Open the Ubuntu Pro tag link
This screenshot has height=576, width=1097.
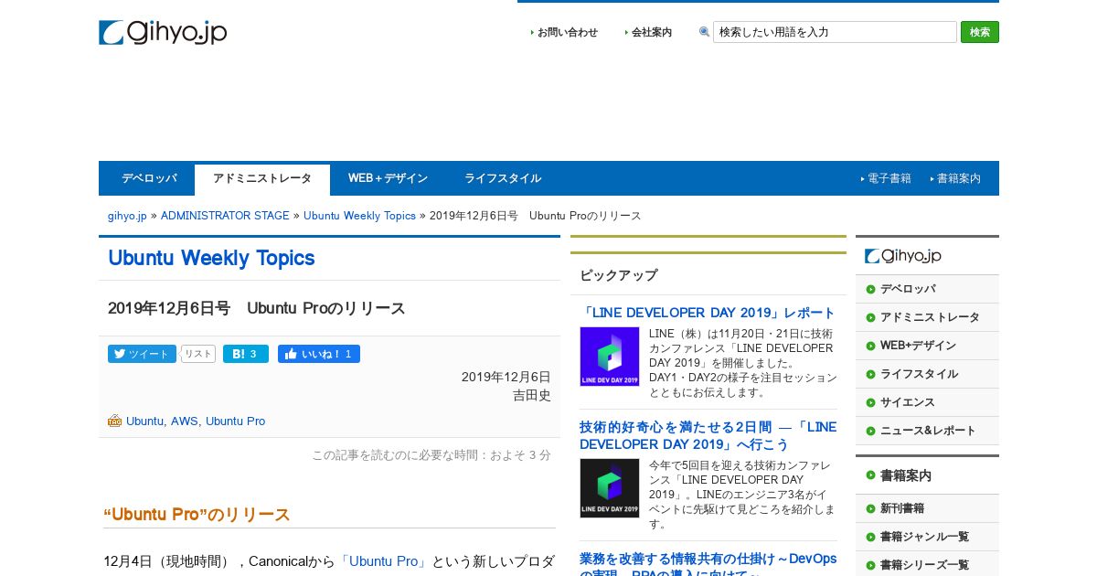click(x=235, y=421)
